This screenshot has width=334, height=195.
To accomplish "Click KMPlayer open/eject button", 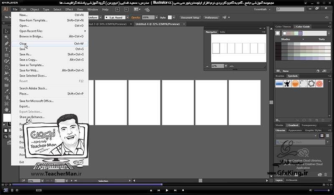I will click(151, 190).
